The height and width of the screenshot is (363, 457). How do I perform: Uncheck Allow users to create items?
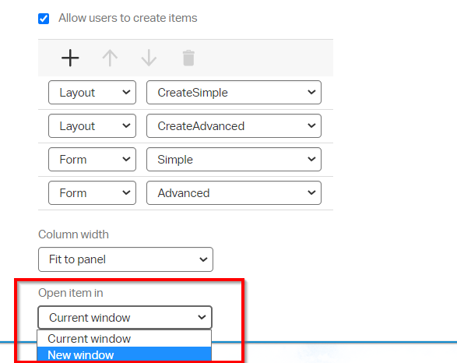(x=44, y=19)
